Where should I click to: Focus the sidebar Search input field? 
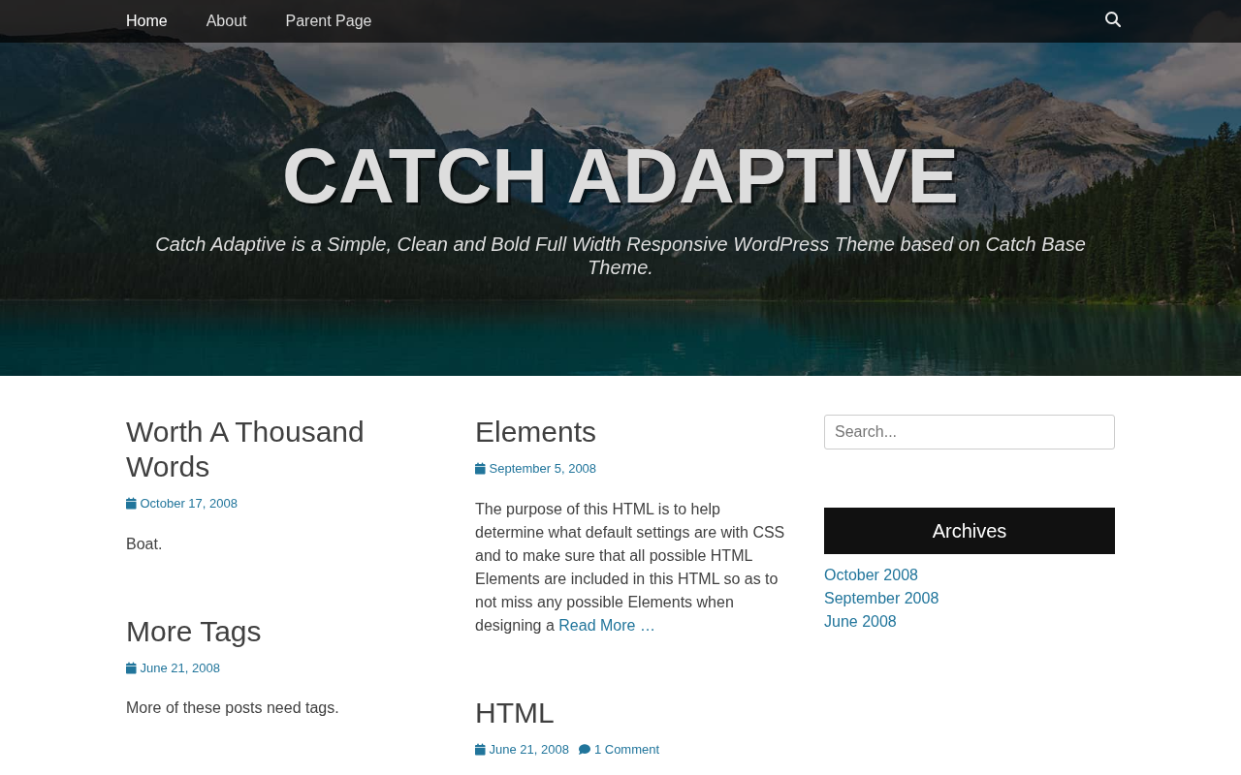970,432
